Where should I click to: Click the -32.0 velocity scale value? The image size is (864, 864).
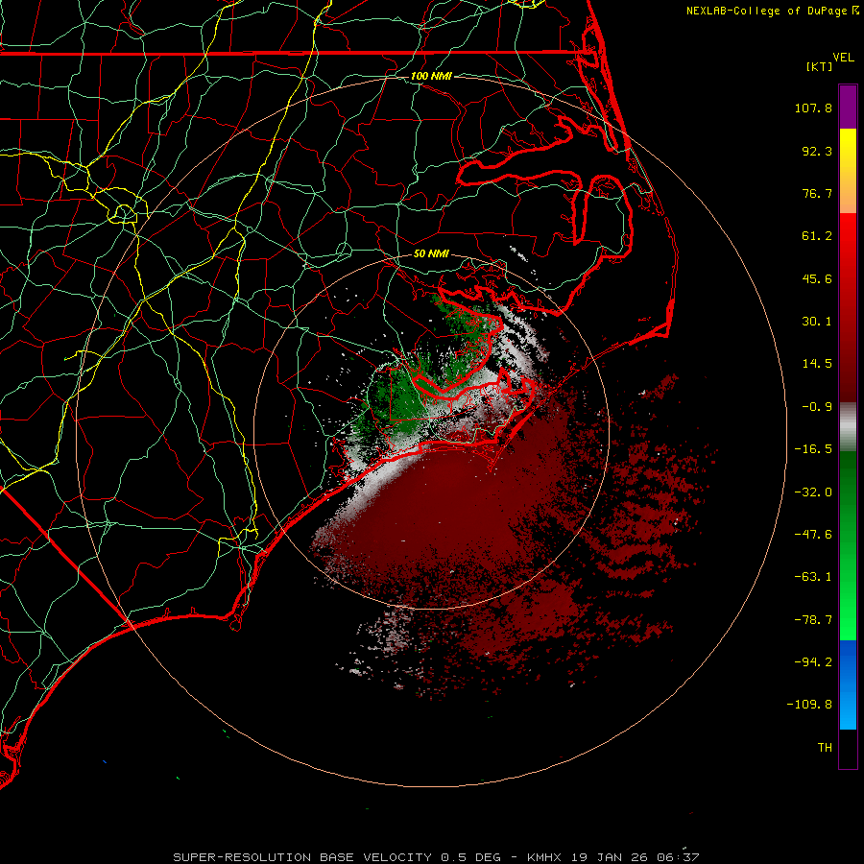coord(813,492)
